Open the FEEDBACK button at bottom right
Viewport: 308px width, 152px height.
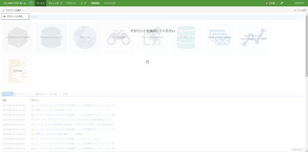[297, 150]
